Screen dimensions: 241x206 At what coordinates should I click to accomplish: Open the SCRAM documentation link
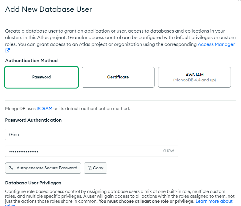coord(45,109)
